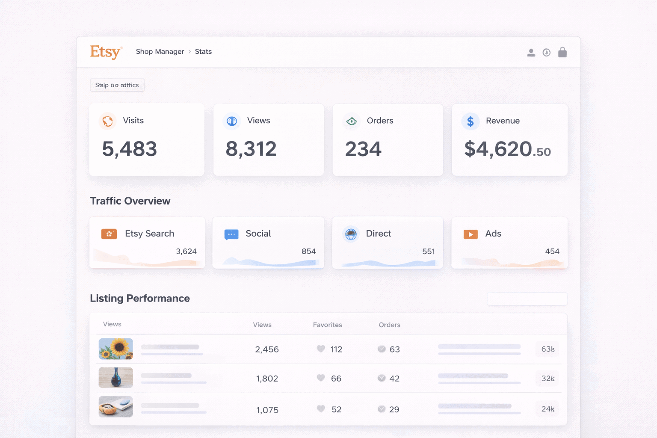Open the sunflower listing thumbnail

click(116, 349)
